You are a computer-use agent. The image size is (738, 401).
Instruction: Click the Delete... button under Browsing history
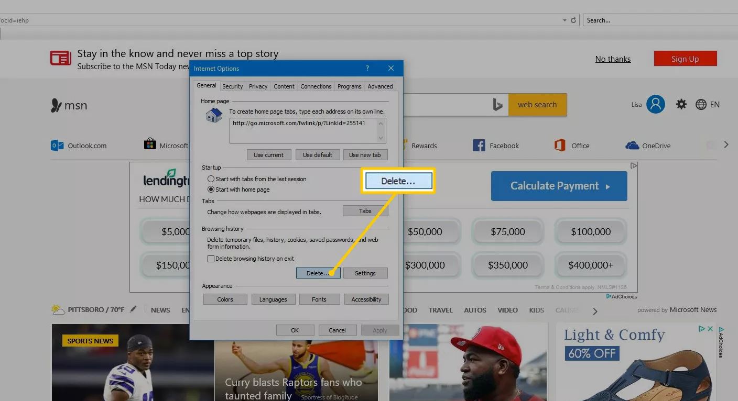point(318,273)
